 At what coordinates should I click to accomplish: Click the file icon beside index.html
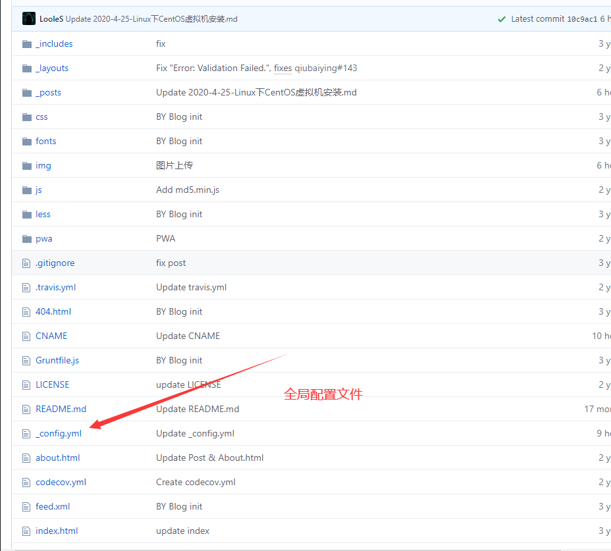coord(26,531)
